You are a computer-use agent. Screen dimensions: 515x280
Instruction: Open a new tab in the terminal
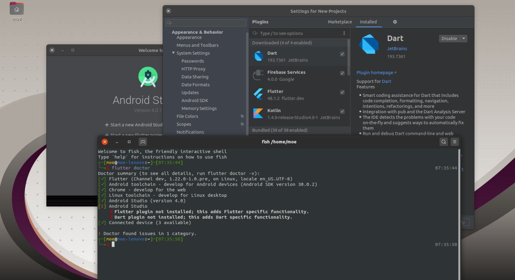(143, 142)
